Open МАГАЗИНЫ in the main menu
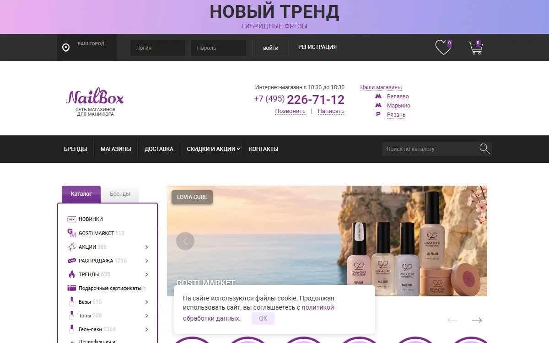The image size is (549, 343). [x=116, y=149]
